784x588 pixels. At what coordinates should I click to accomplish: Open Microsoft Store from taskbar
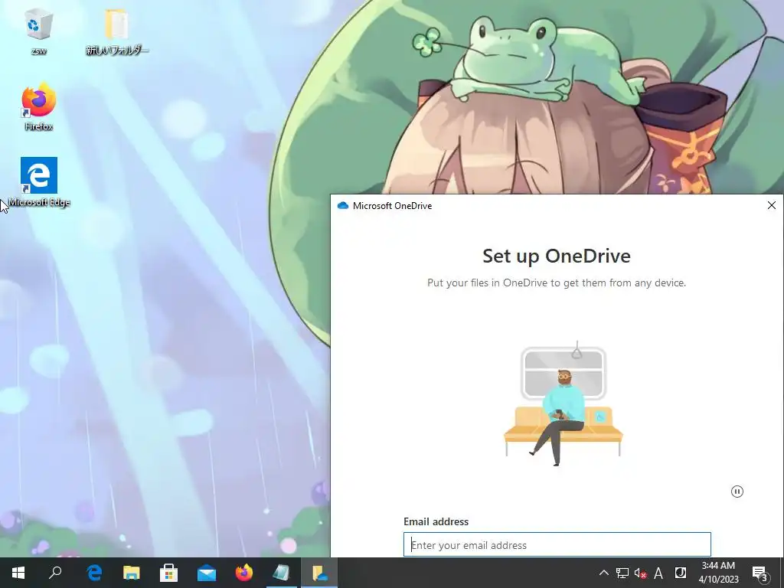pos(169,573)
